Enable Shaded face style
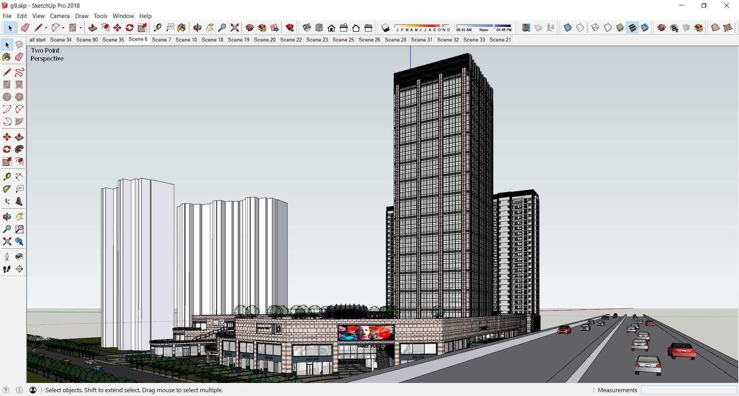Screen dimensions: 739x396 point(620,28)
